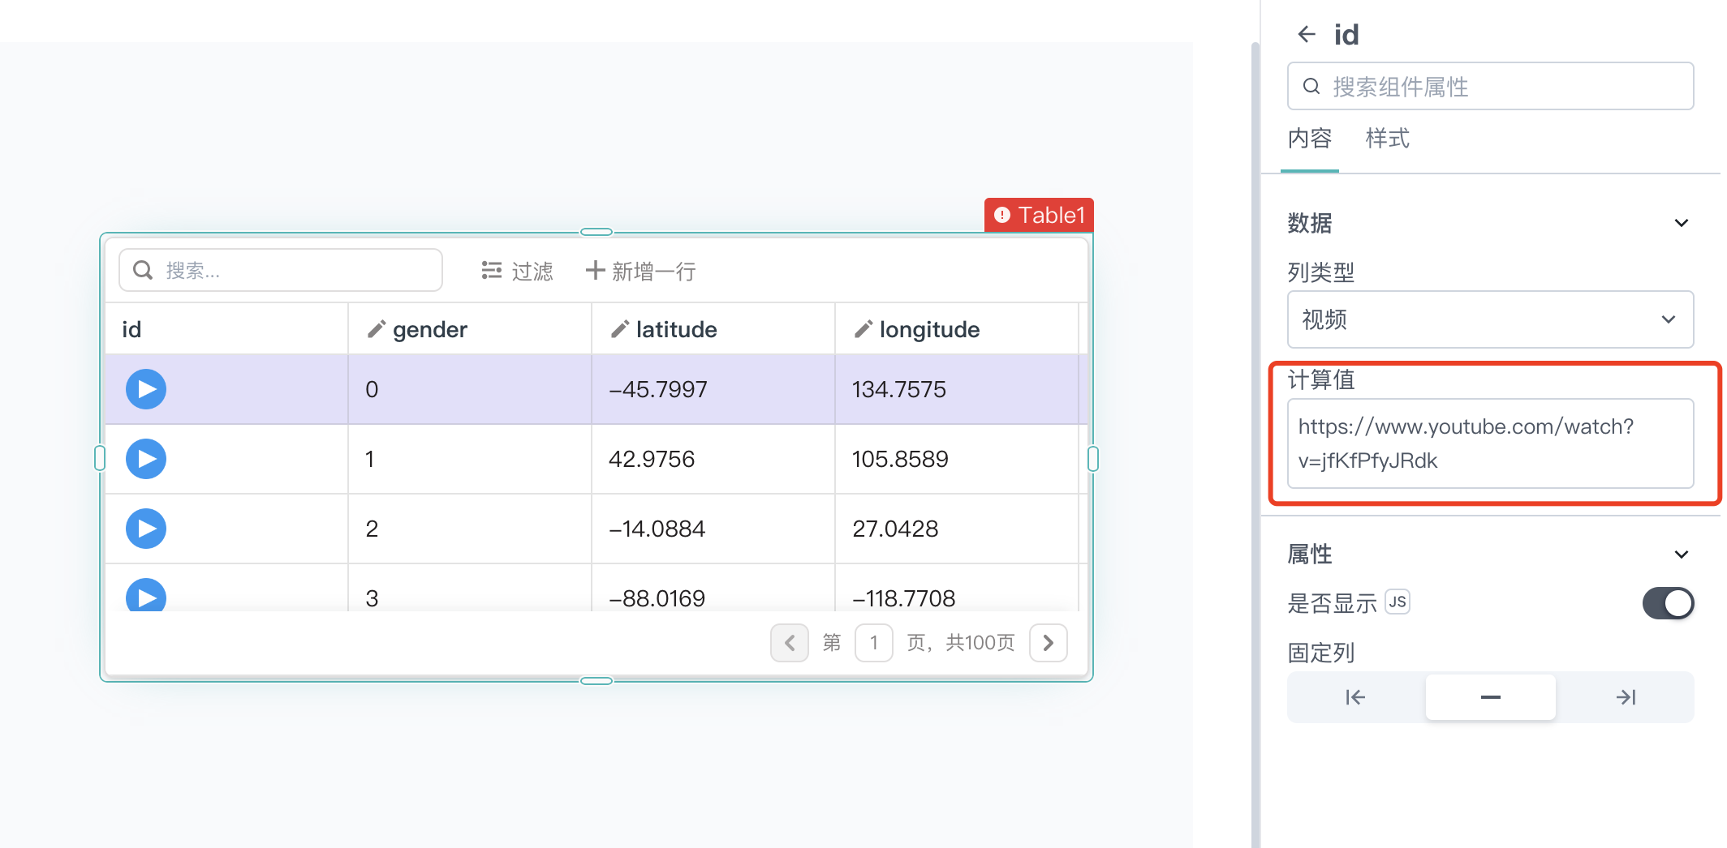This screenshot has height=848, width=1727.
Task: Click the Table1 error label
Action: (1039, 215)
